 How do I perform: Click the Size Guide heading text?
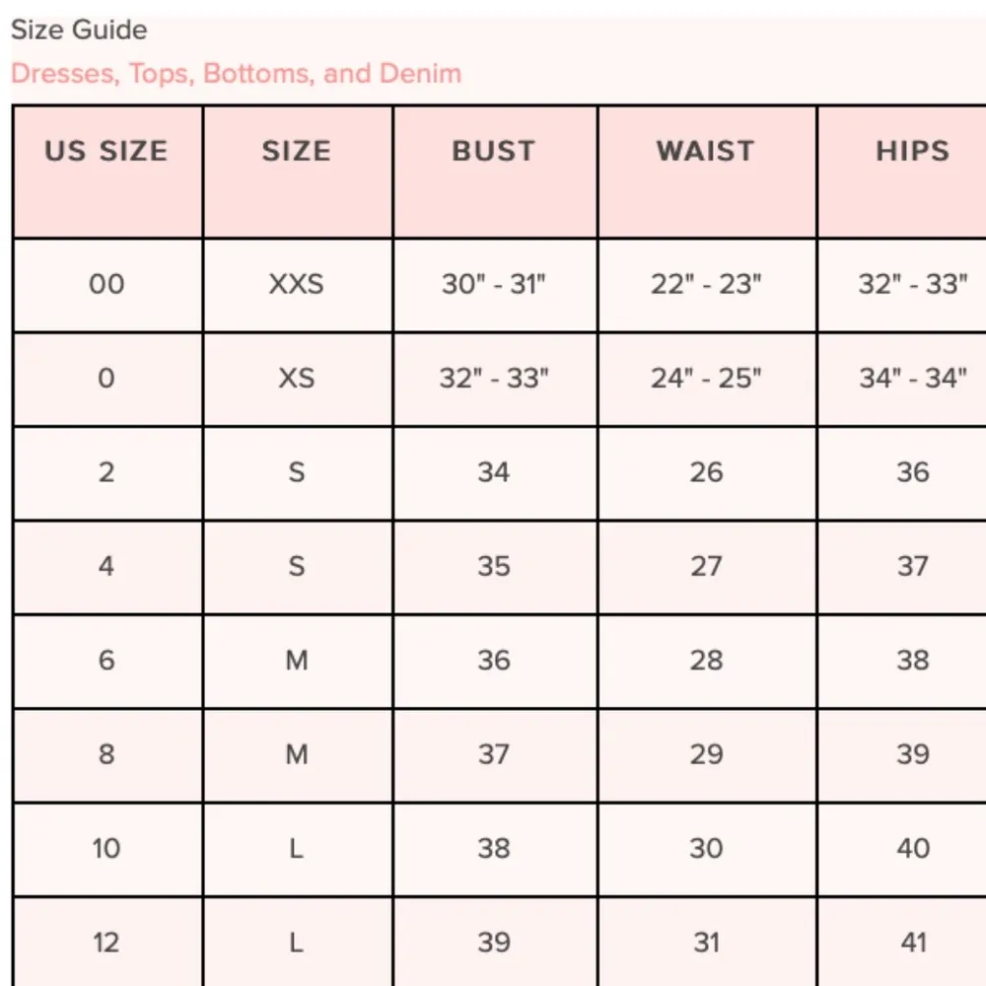point(79,31)
